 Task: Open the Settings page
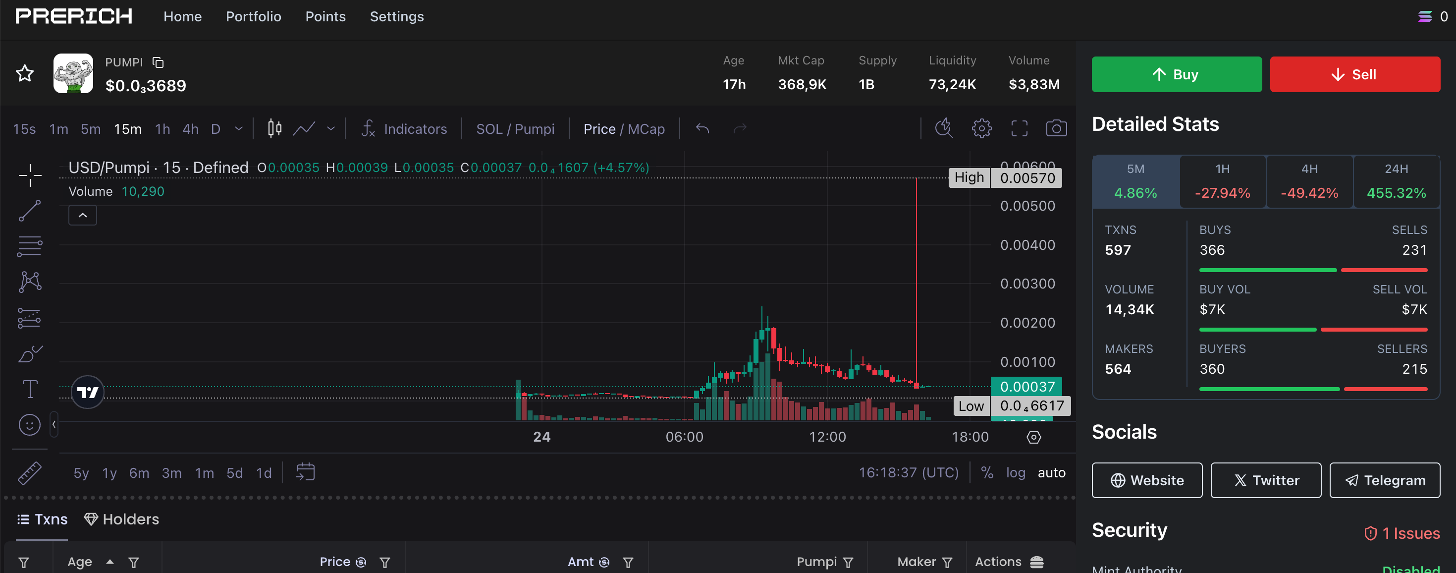(397, 16)
